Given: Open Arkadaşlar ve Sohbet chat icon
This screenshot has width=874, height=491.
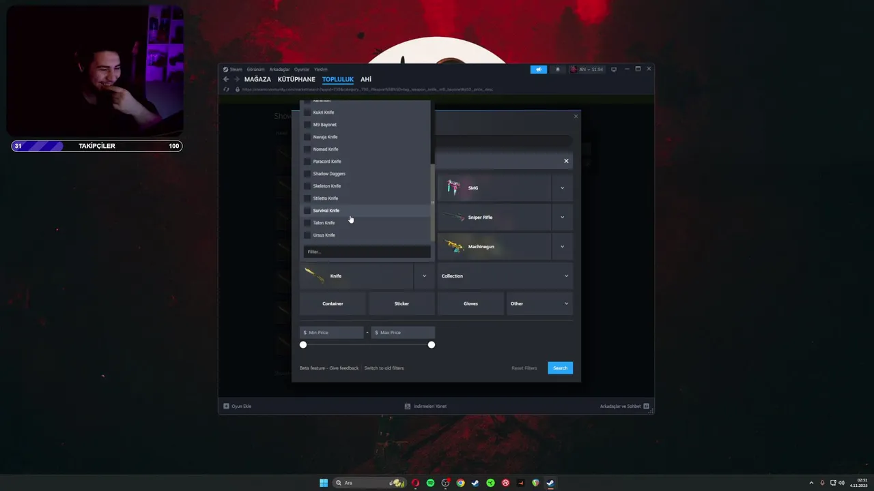Looking at the screenshot, I should coord(646,406).
